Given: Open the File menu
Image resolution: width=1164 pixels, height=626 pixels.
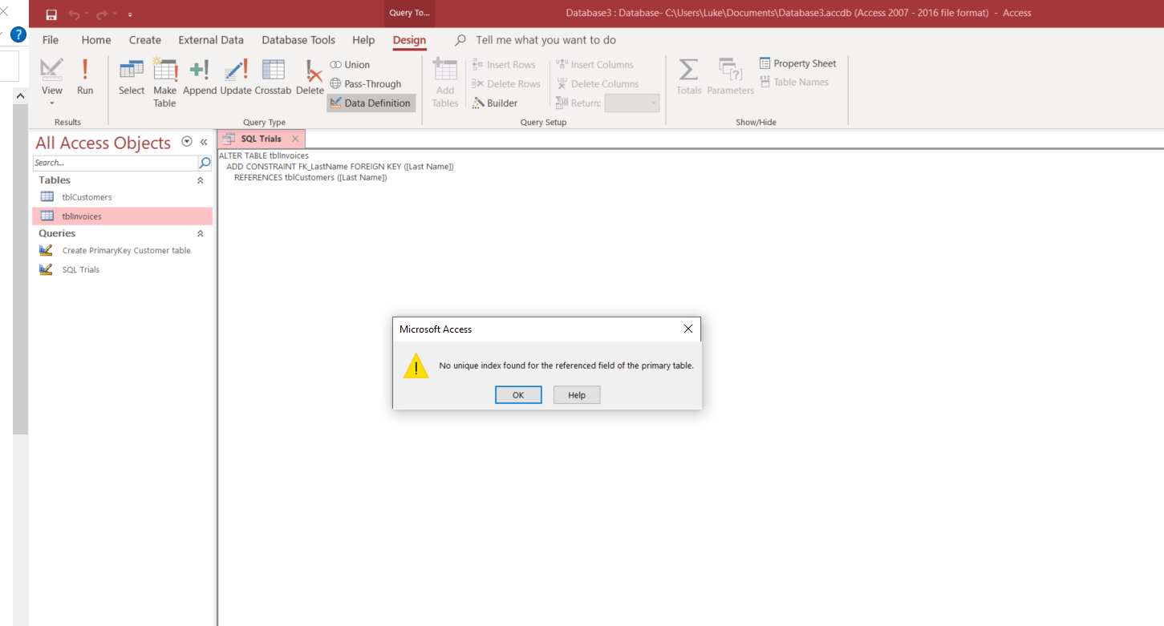Looking at the screenshot, I should [x=51, y=40].
